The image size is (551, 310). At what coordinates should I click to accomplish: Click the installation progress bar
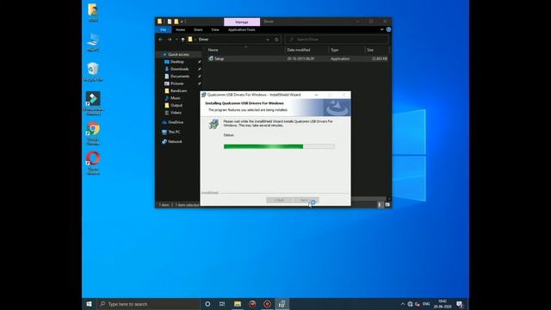(279, 146)
